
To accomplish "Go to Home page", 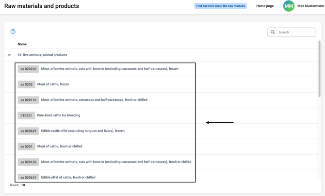I will [x=265, y=6].
